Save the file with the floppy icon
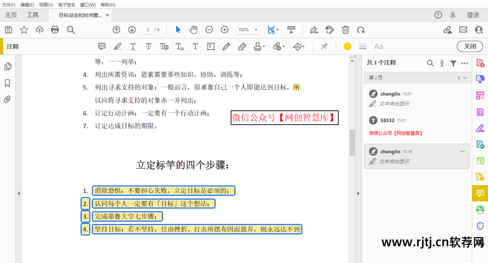The height and width of the screenshot is (263, 488). click(9, 30)
